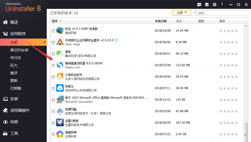Click the Ashampoo UnInstaller 8 logo
Image resolution: width=251 pixels, height=142 pixels.
coord(23,7)
